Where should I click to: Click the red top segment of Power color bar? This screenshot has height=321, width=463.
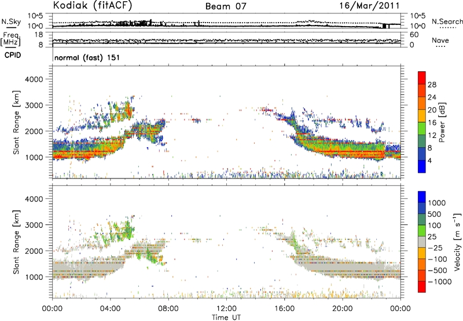422,78
